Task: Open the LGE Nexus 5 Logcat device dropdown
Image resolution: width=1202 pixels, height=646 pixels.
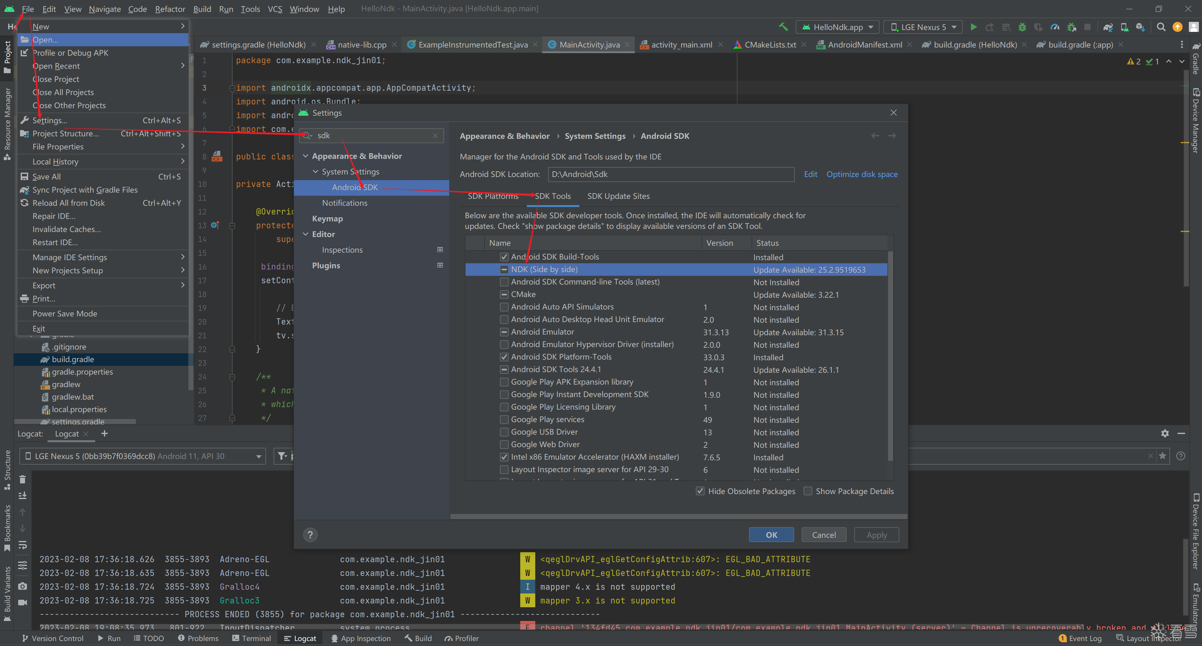Action: tap(142, 456)
